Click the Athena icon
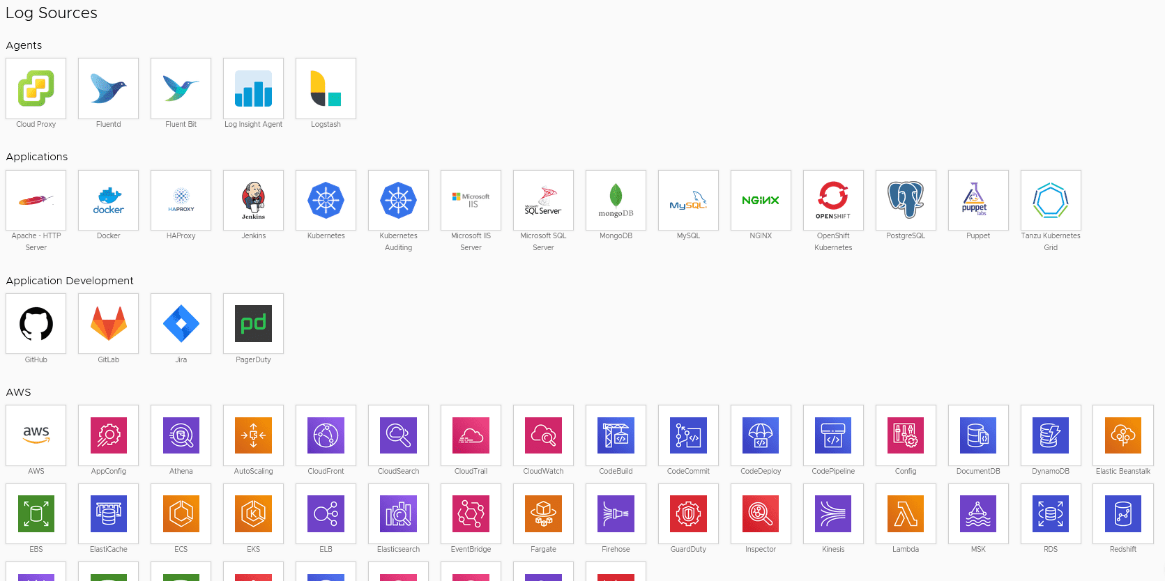The image size is (1165, 581). [181, 435]
